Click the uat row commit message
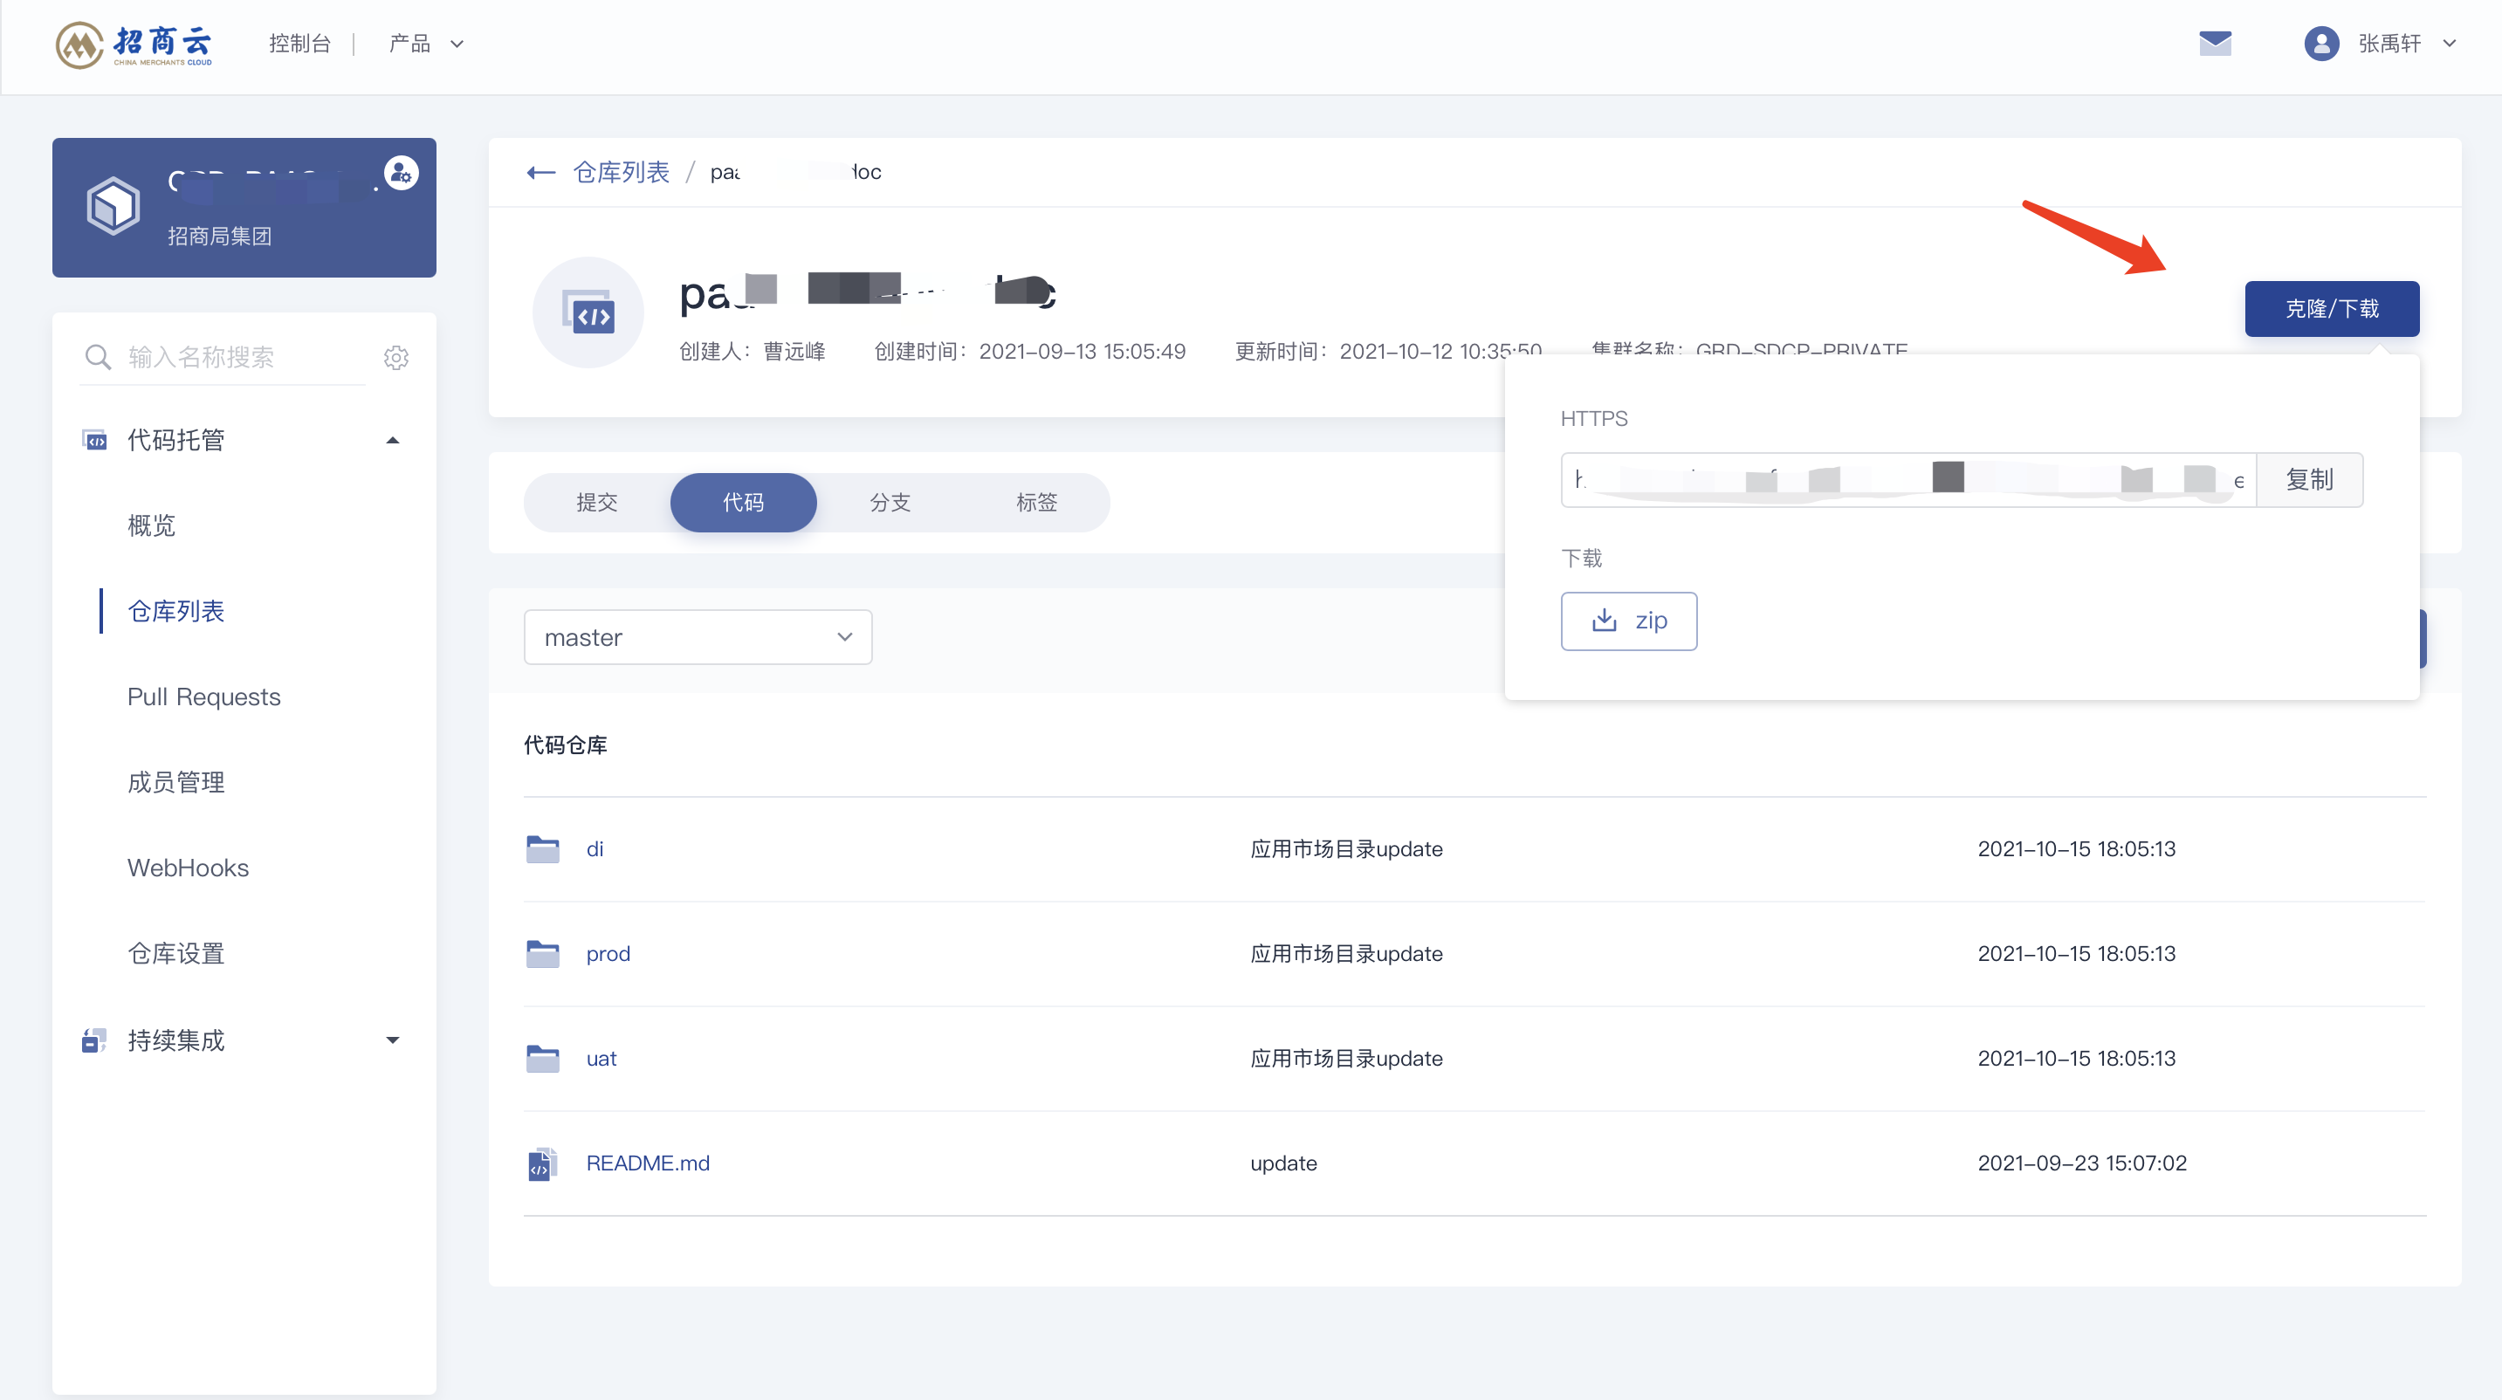The width and height of the screenshot is (2502, 1400). (x=1346, y=1058)
